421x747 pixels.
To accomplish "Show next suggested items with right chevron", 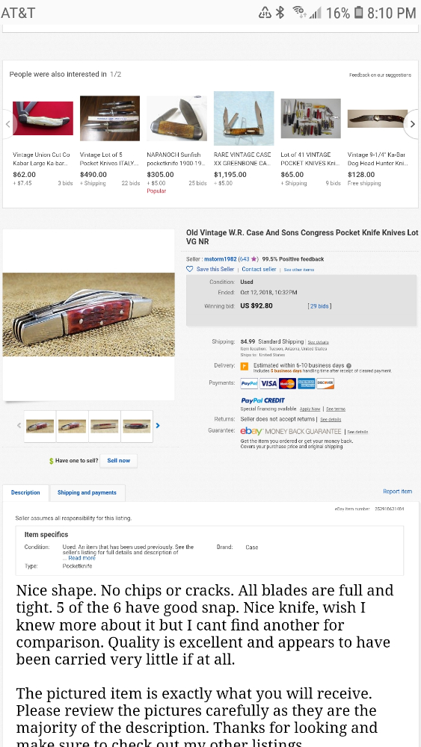I will [413, 124].
